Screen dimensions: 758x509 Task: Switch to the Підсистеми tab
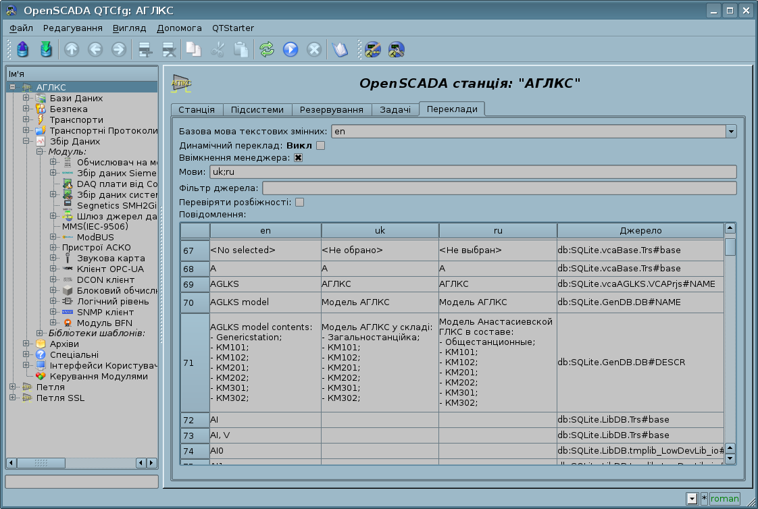257,109
